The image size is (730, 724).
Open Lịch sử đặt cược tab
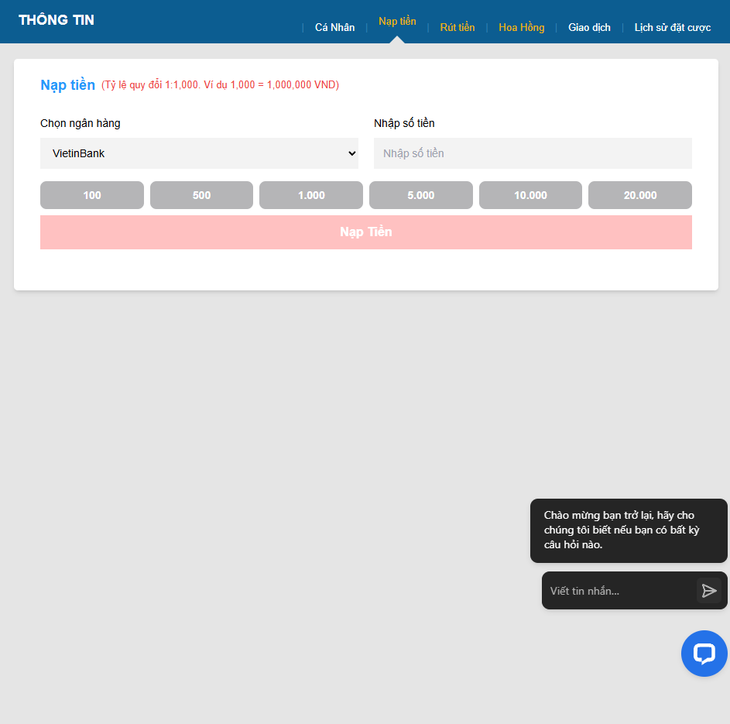click(x=672, y=28)
